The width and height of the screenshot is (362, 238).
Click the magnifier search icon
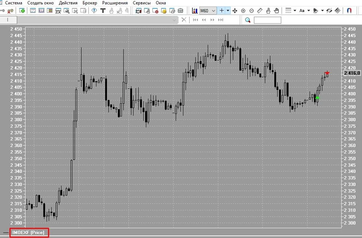pyautogui.click(x=248, y=20)
